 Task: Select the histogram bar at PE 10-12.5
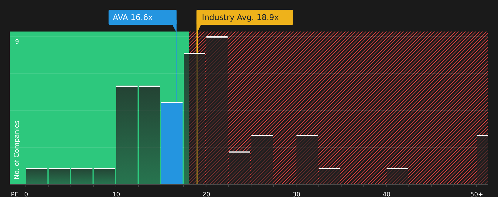point(127,135)
